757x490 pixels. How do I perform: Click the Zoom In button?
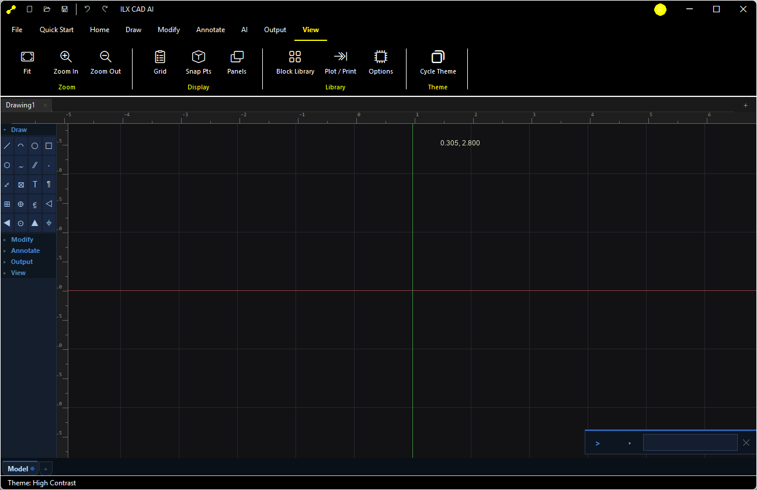click(x=66, y=63)
